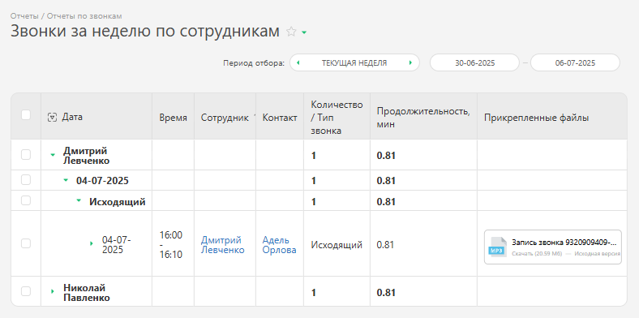639x318 pixels.
Task: Click Прикрепленные файлы column header
Action: [x=536, y=118]
